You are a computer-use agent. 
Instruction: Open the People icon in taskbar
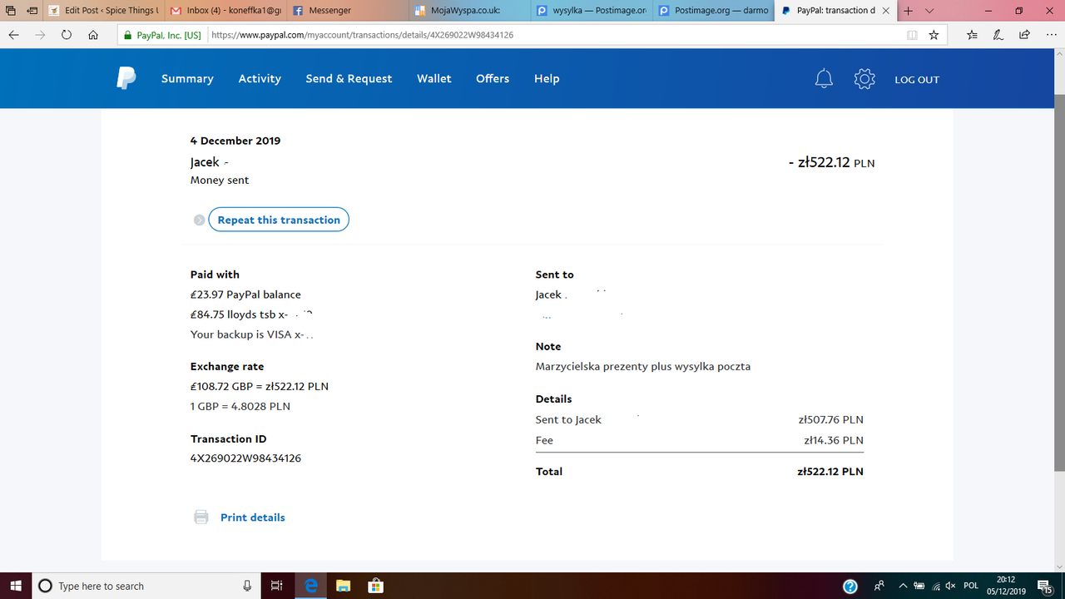(879, 586)
